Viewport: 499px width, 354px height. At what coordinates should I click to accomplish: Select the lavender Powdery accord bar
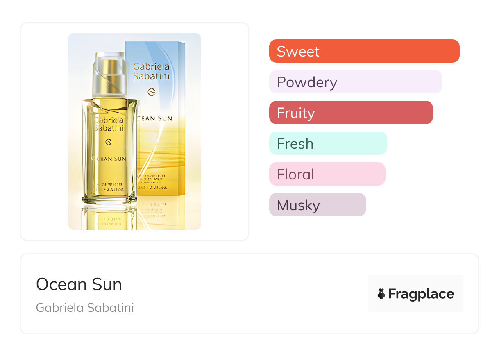[x=356, y=82]
